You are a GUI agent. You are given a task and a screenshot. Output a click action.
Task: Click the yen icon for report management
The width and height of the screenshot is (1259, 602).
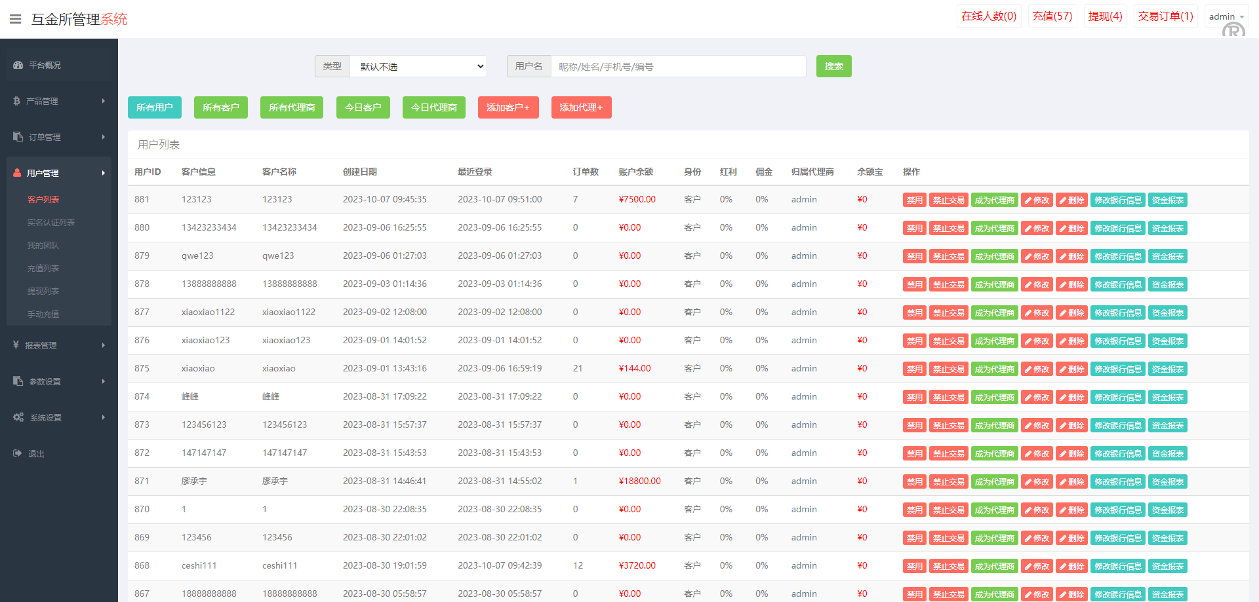16,345
